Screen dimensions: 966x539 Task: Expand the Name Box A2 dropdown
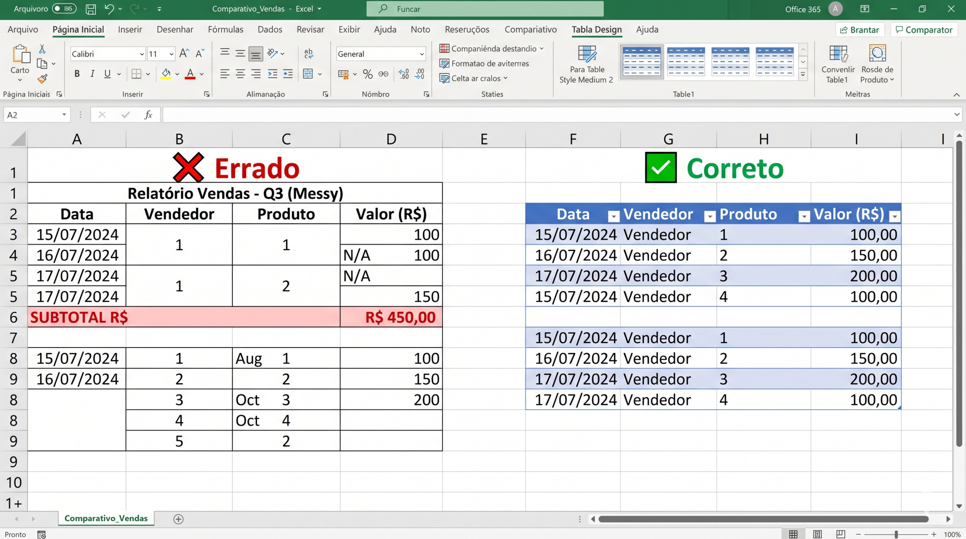[x=64, y=115]
